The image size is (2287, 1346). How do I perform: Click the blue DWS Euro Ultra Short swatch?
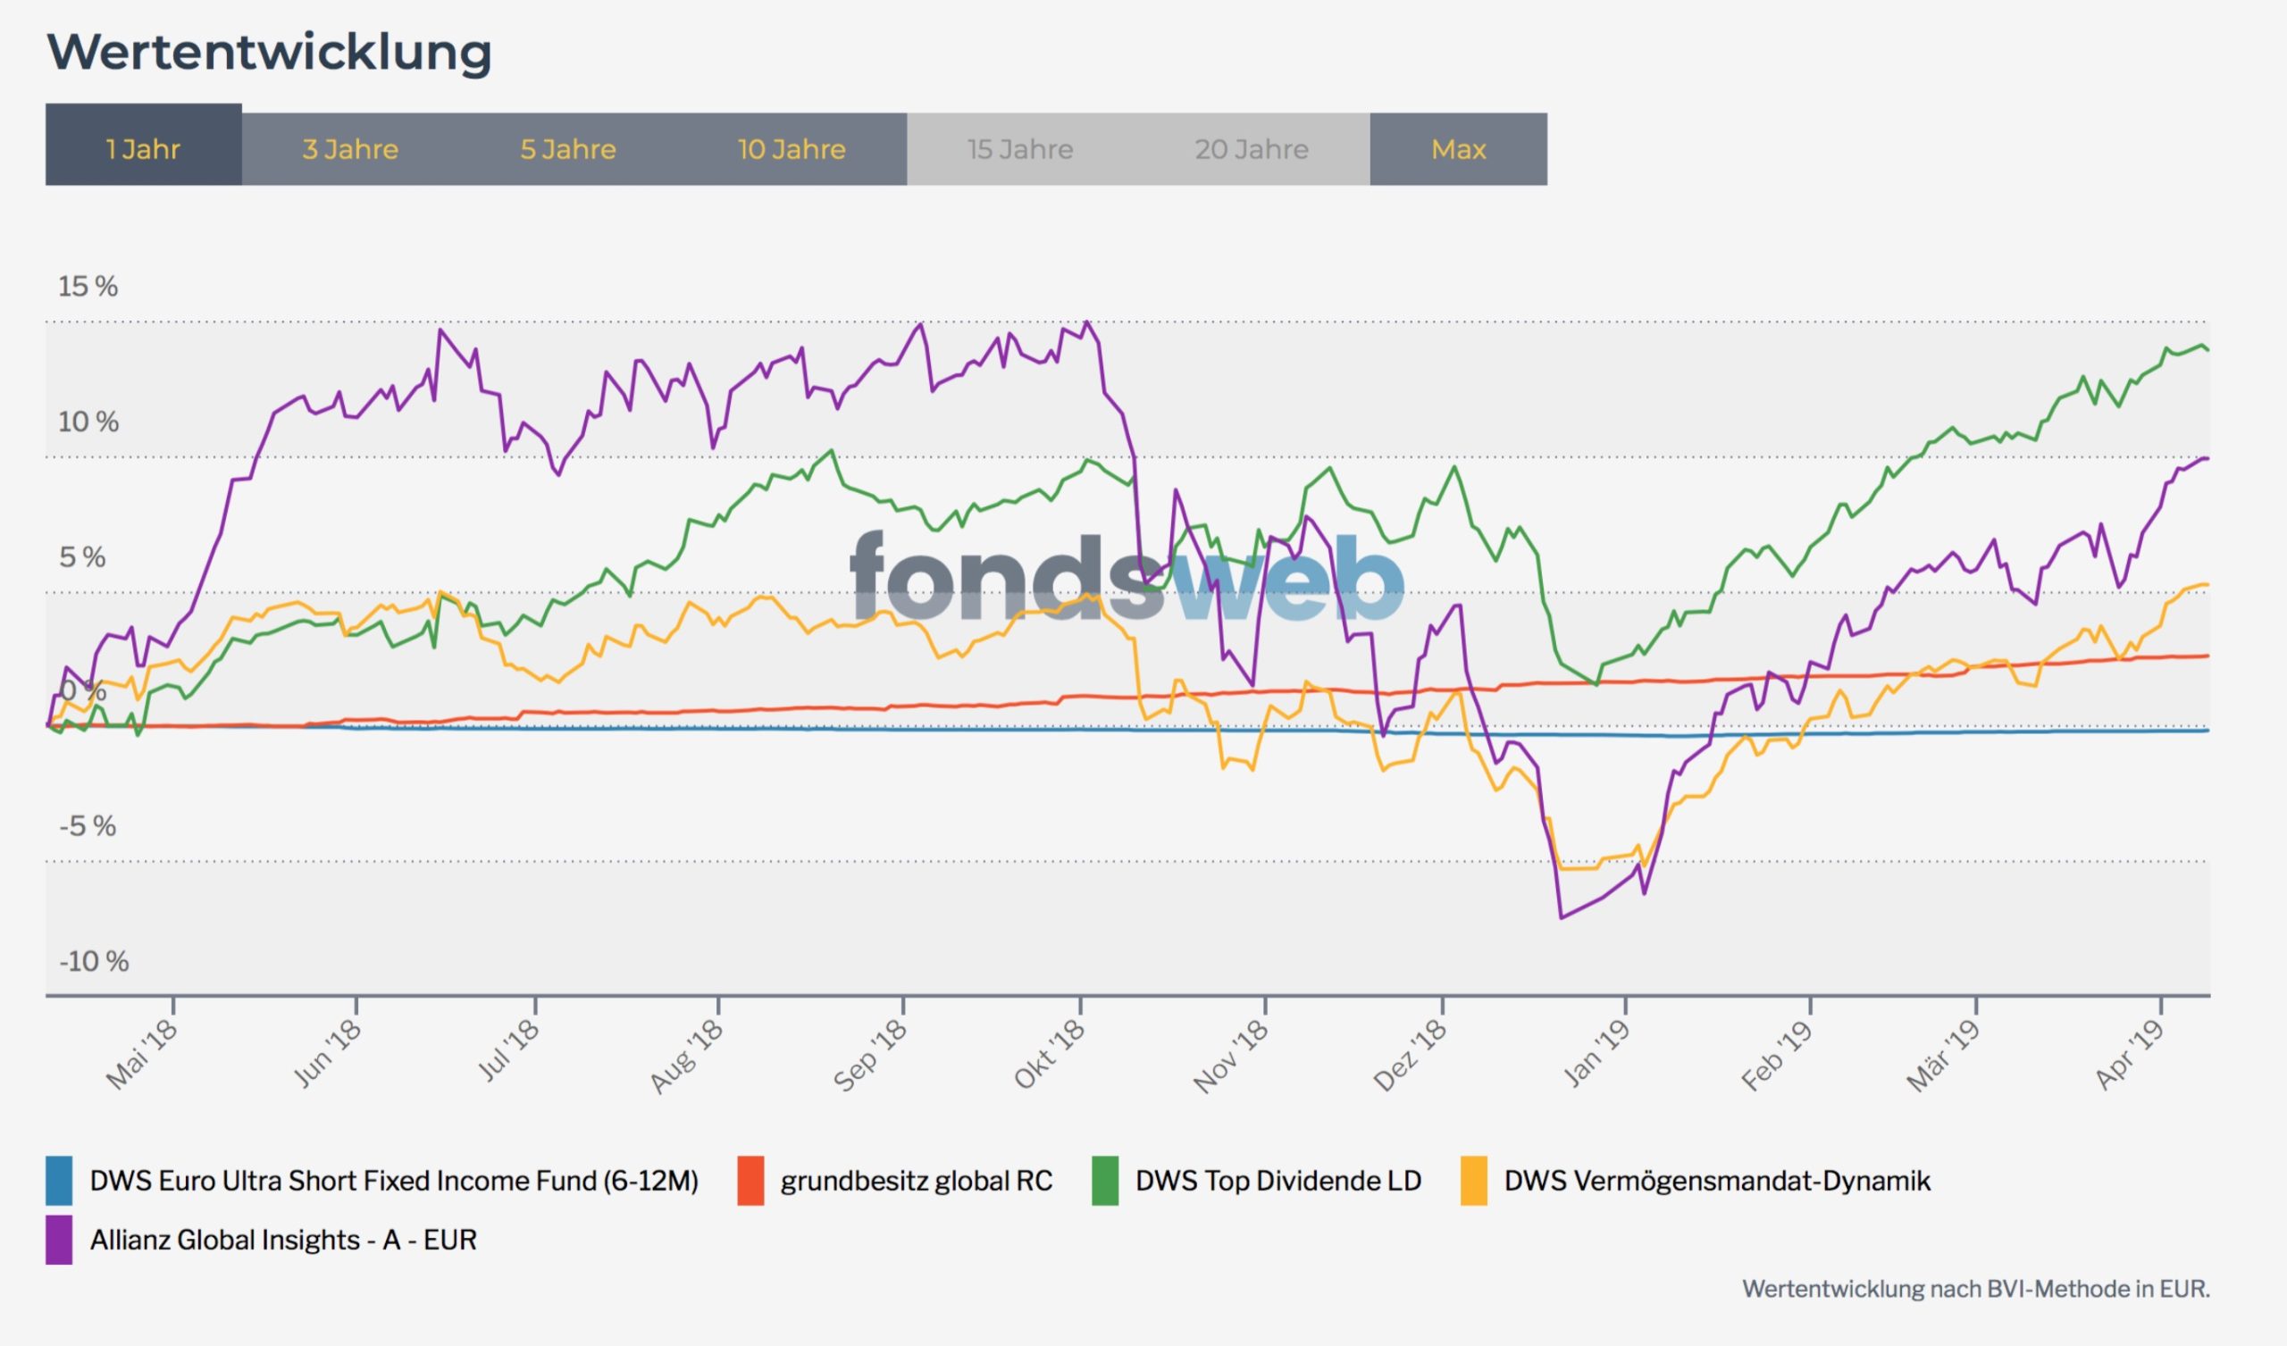(x=59, y=1180)
